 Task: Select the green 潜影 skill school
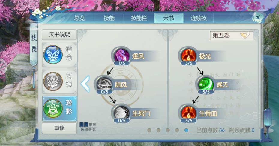coord(60,108)
